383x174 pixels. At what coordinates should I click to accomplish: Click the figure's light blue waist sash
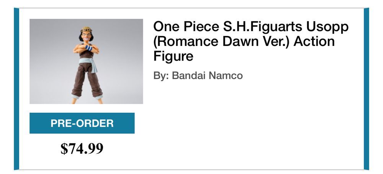(87, 62)
